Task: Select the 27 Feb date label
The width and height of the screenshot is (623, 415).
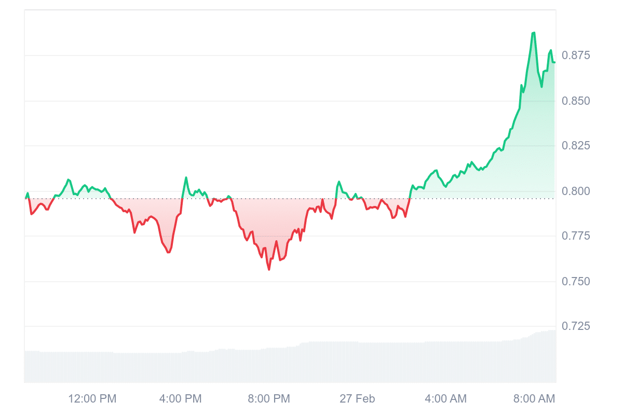Action: point(357,399)
